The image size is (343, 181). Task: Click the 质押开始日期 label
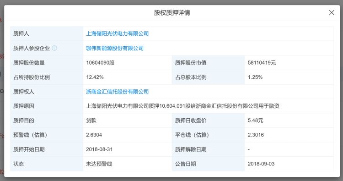29,149
